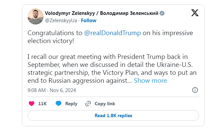Select the Copy link text
Viewport: 221px width, 135px height.
pos(105,104)
